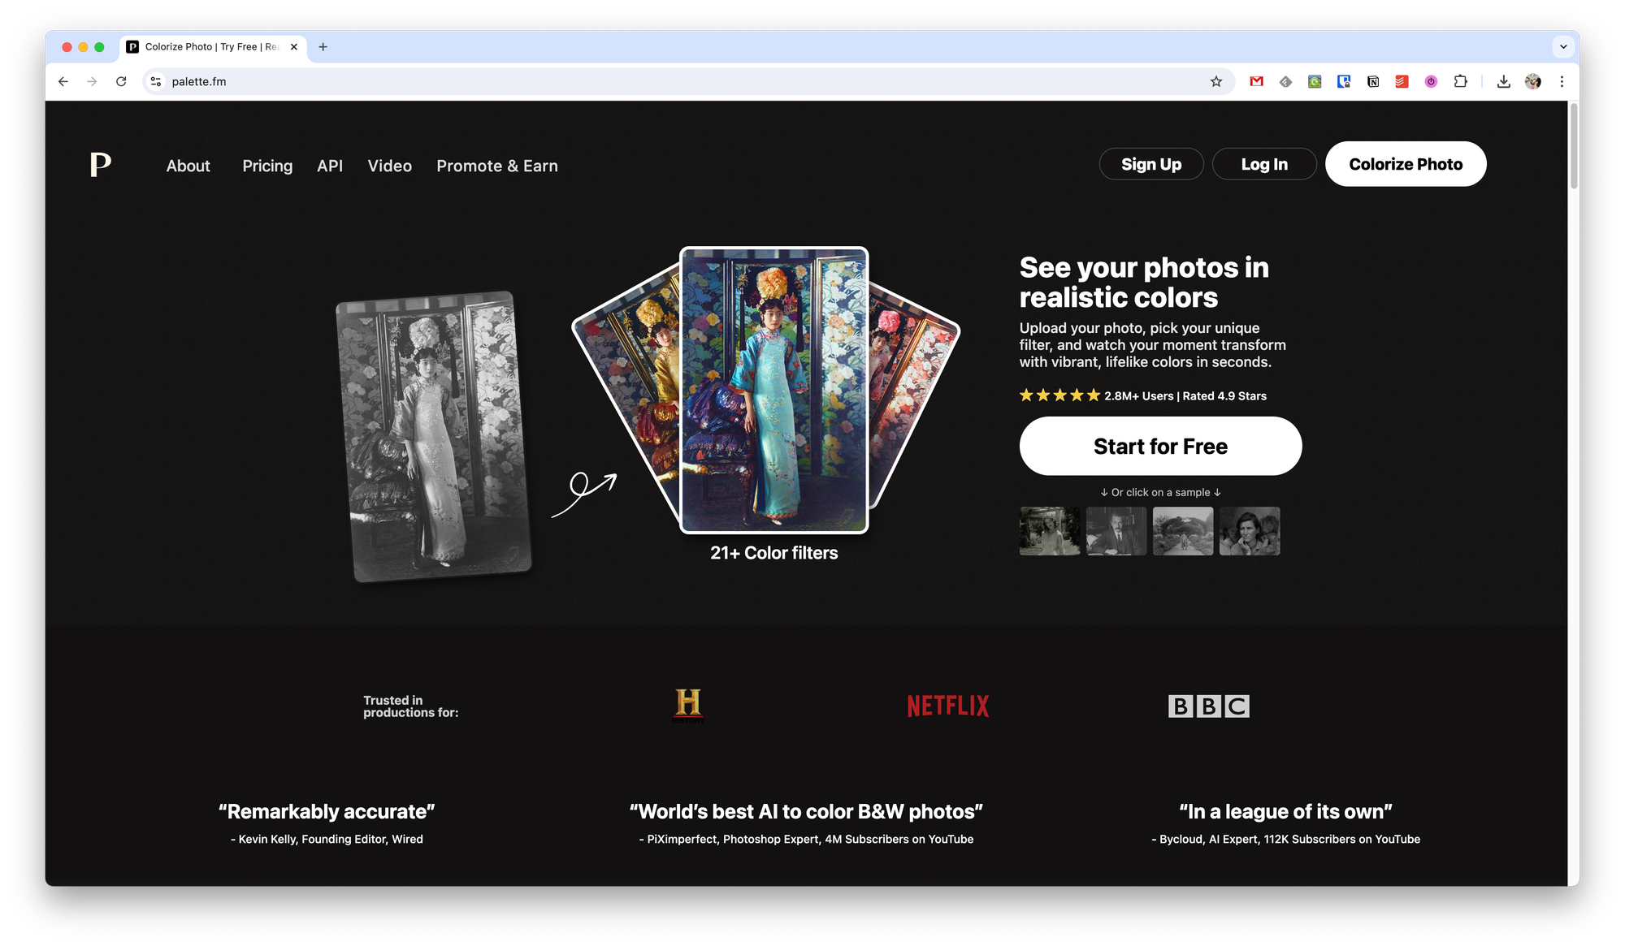This screenshot has height=946, width=1625.
Task: Reload the page
Action: (x=121, y=81)
